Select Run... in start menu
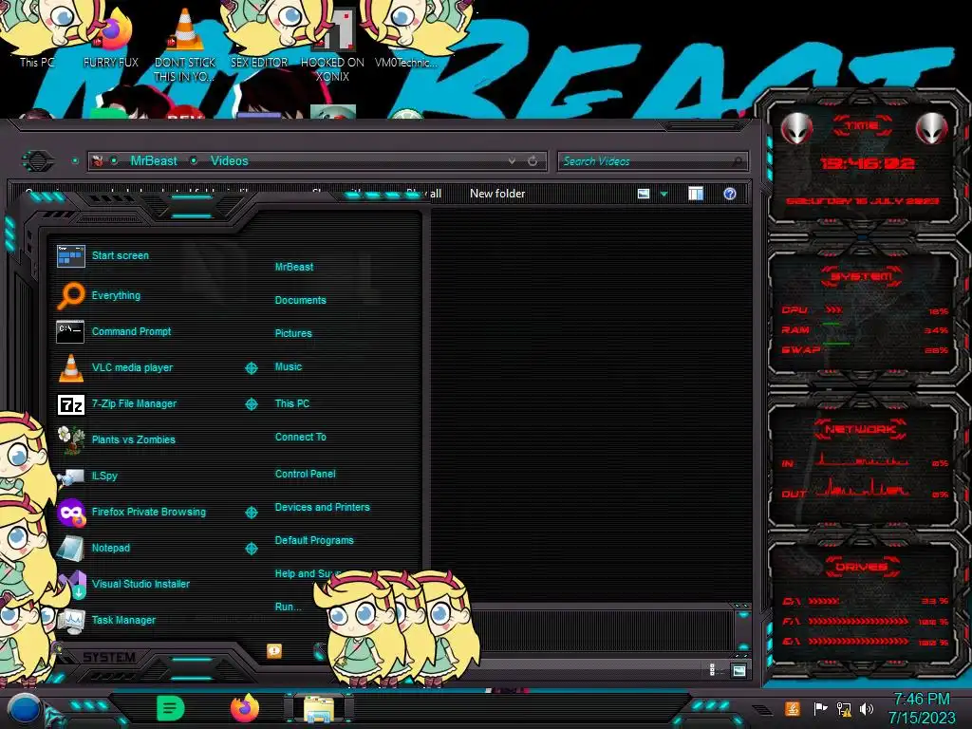 289,607
